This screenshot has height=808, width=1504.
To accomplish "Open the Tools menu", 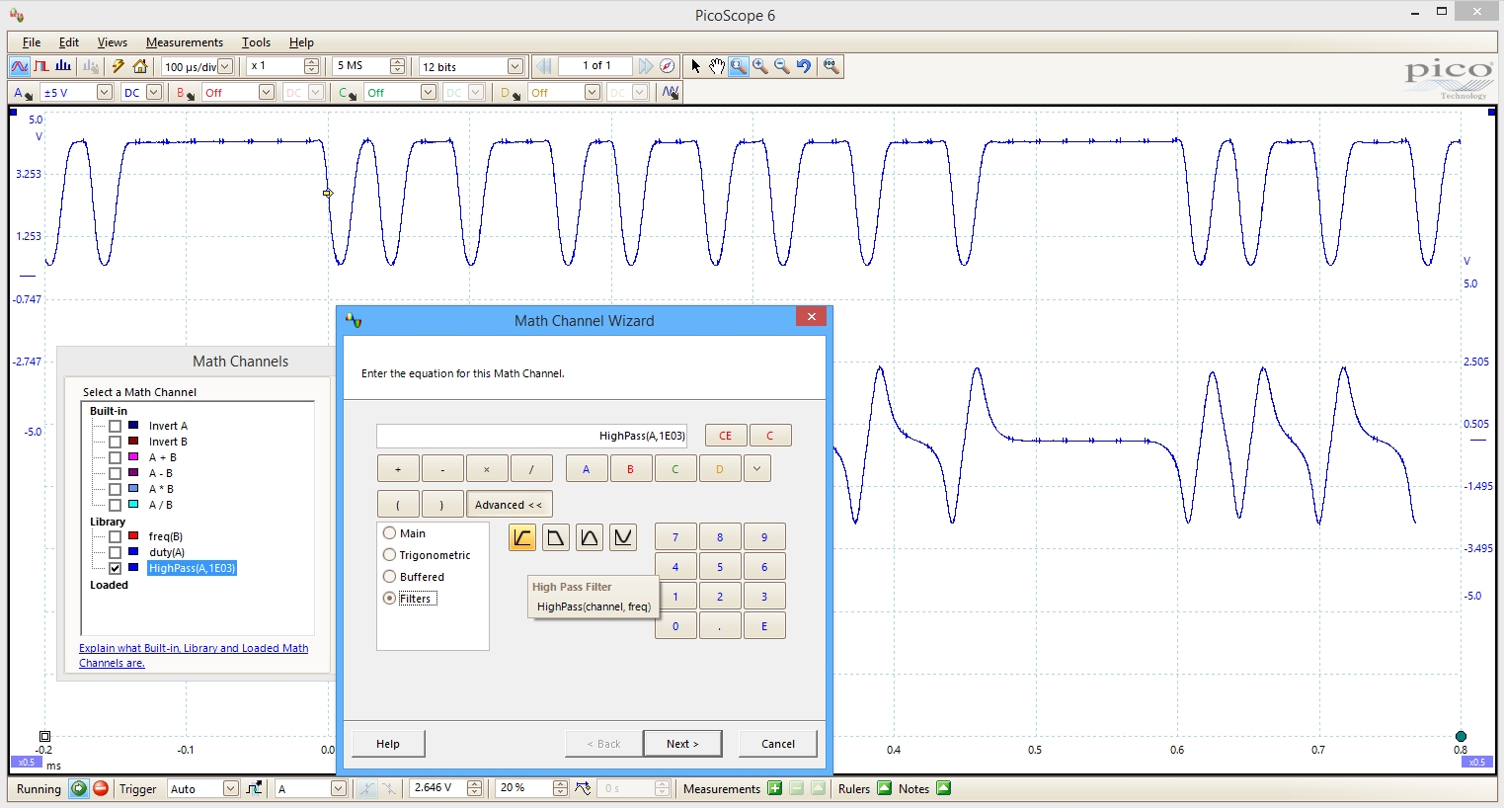I will pyautogui.click(x=256, y=42).
